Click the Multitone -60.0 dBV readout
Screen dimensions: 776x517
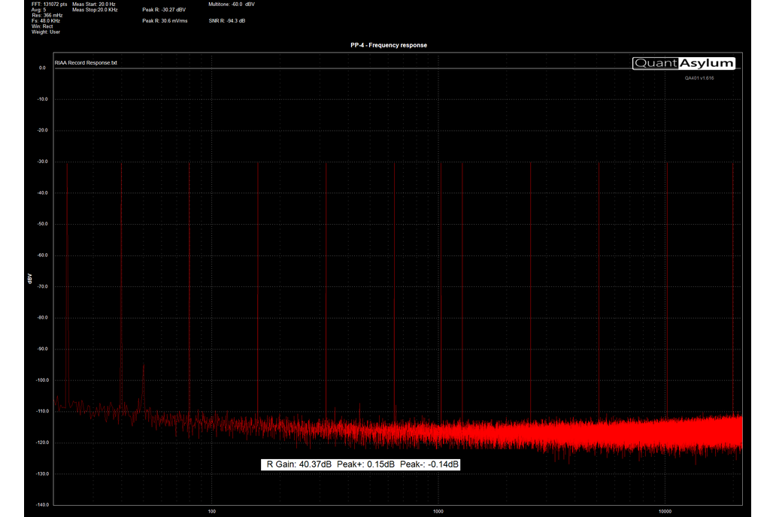click(232, 5)
